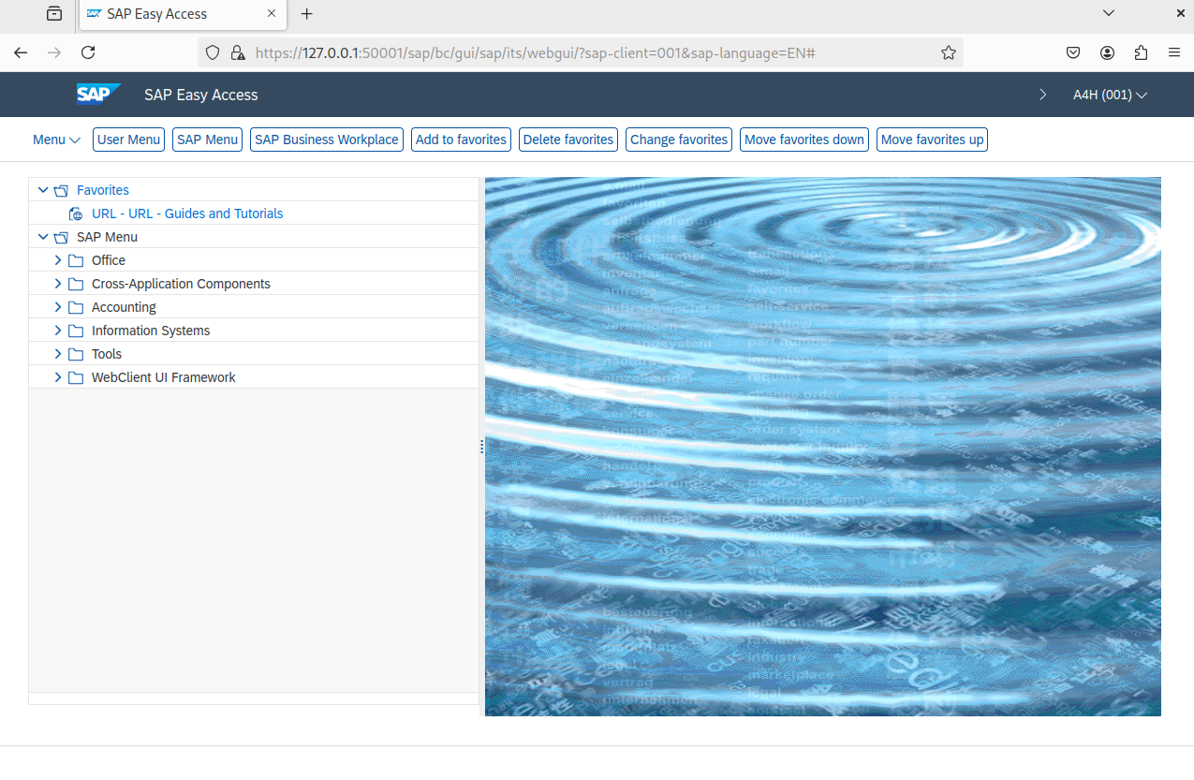
Task: Open the Firefox hamburger menu
Action: click(1173, 52)
